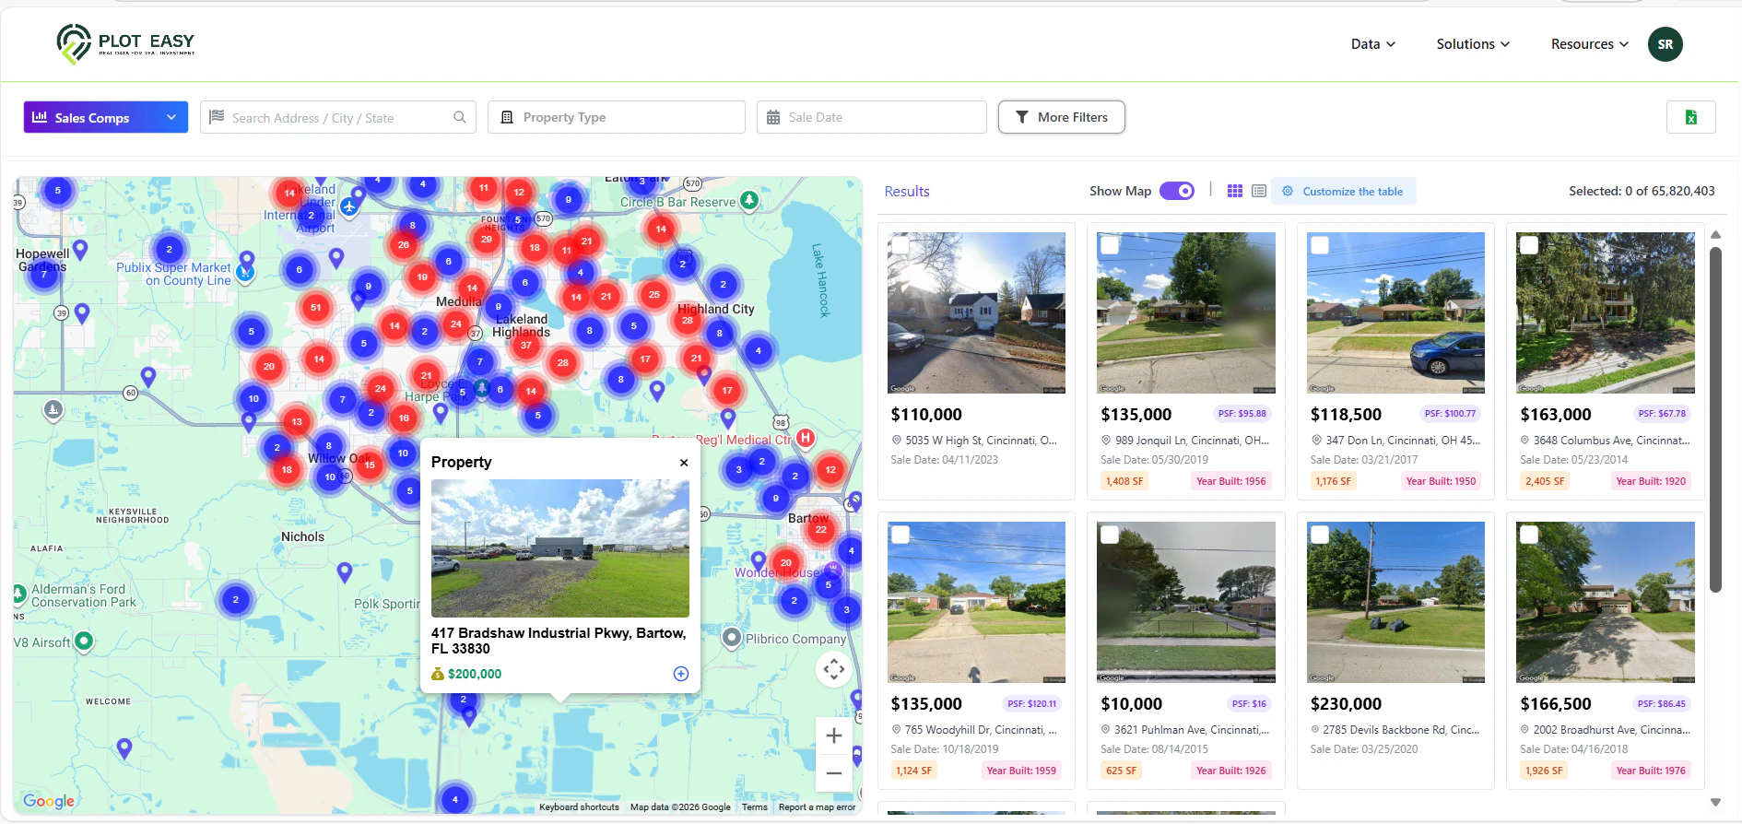The width and height of the screenshot is (1742, 824).
Task: Click Customize the table
Action: click(1344, 192)
